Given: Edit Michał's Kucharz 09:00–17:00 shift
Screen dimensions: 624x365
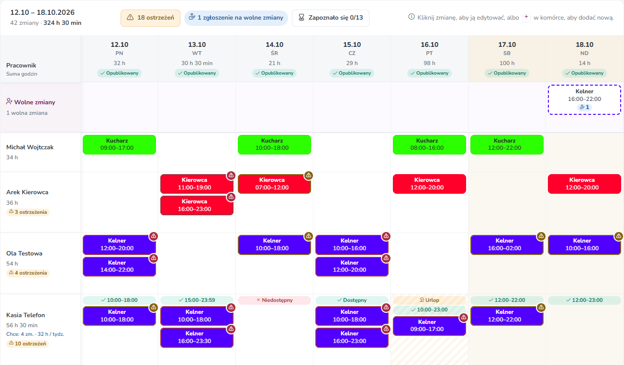Looking at the screenshot, I should click(x=120, y=144).
